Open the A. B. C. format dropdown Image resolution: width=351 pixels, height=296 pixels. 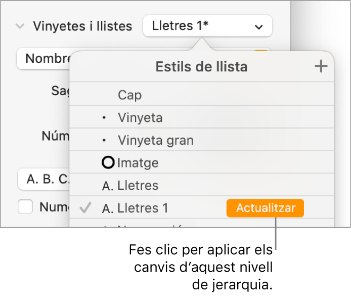coord(43,179)
